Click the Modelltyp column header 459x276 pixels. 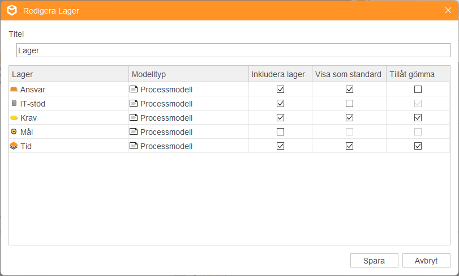189,74
